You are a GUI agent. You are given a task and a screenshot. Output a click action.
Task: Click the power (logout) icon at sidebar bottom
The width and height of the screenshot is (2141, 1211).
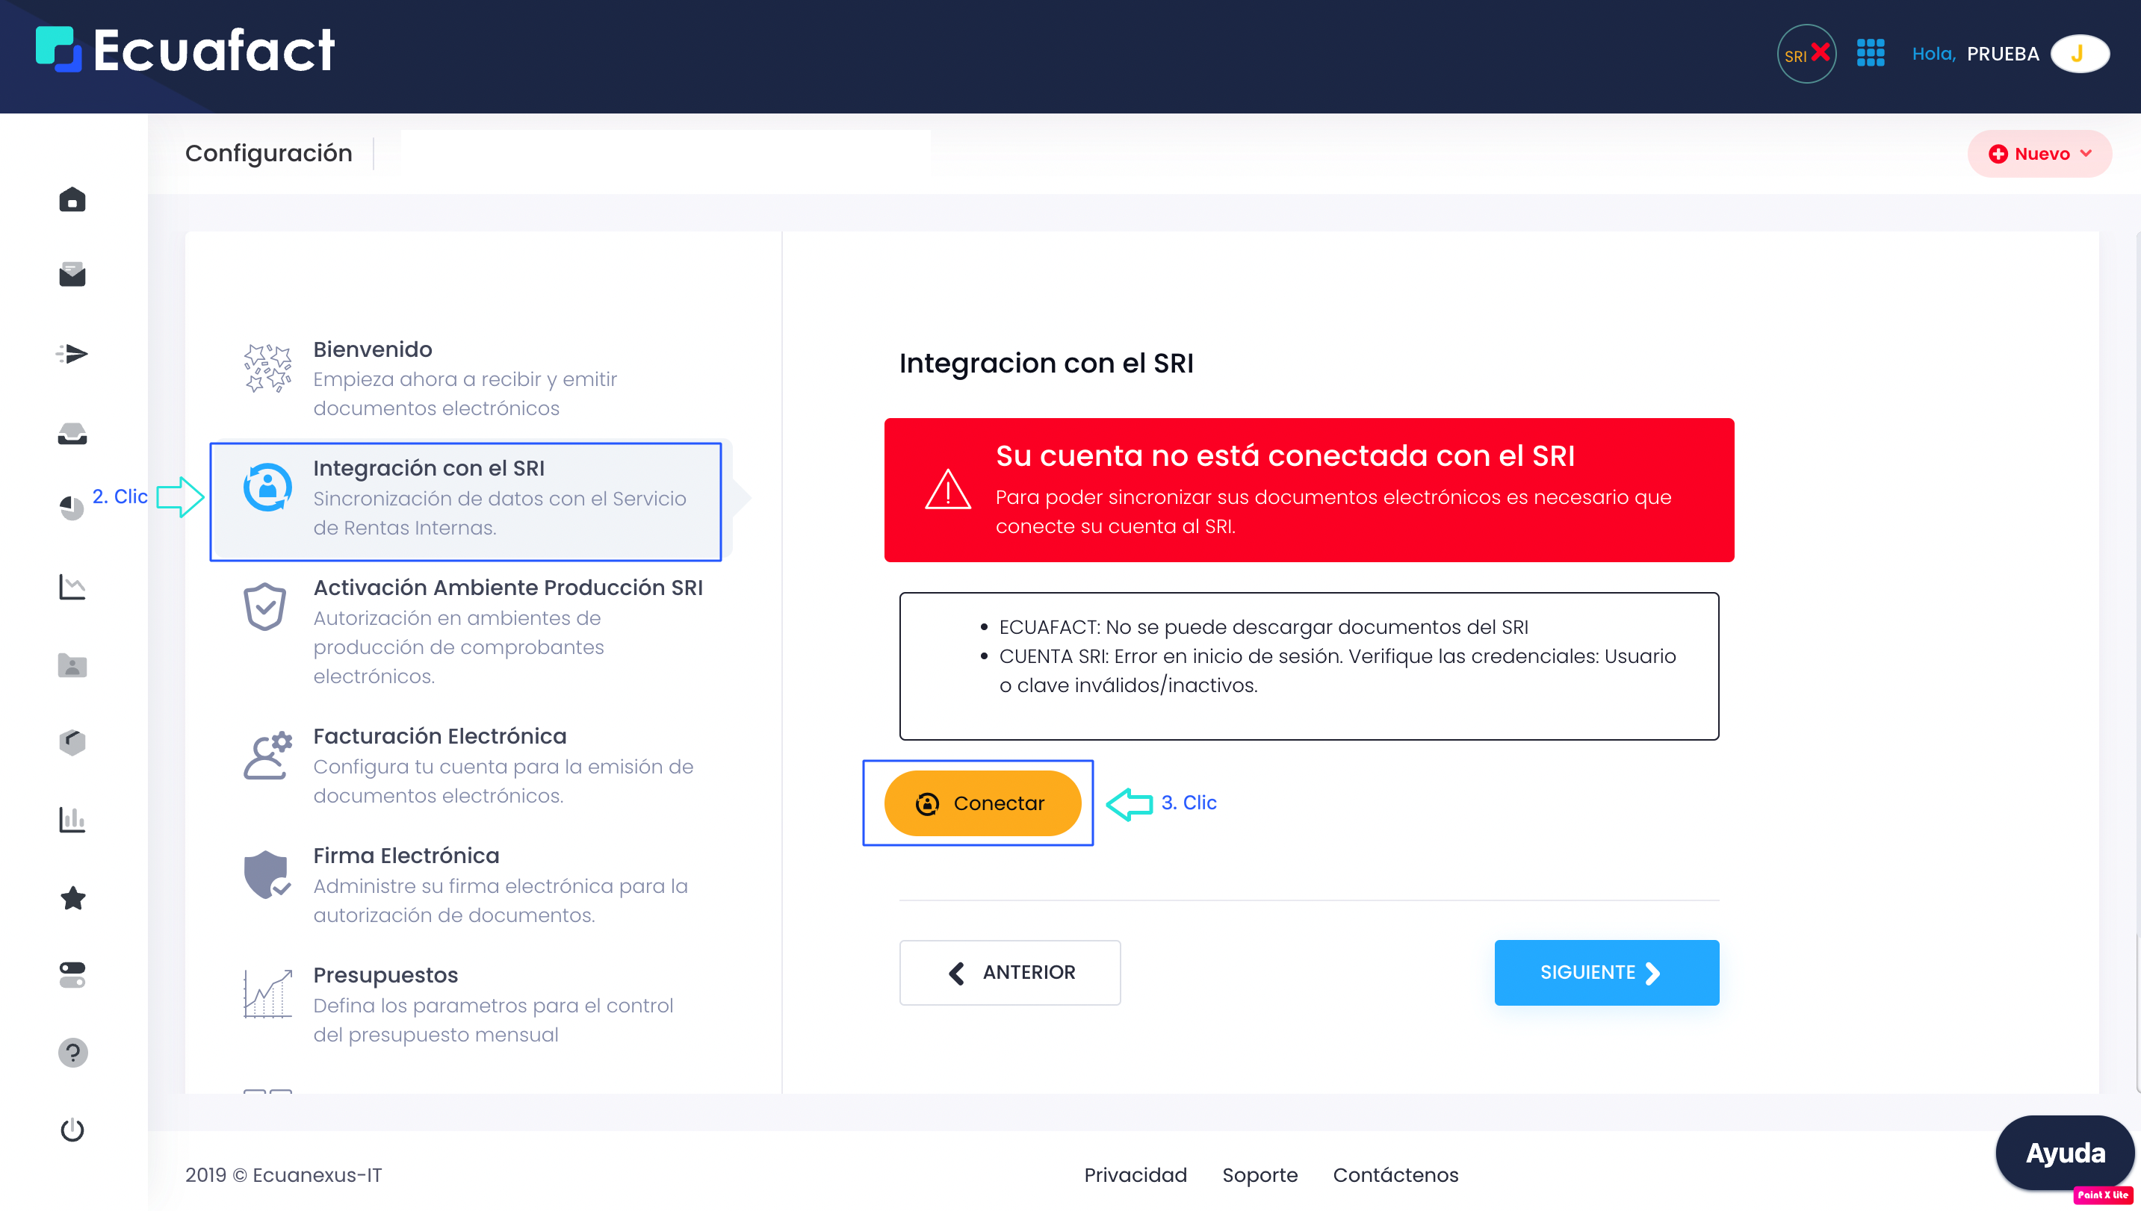[x=72, y=1130]
